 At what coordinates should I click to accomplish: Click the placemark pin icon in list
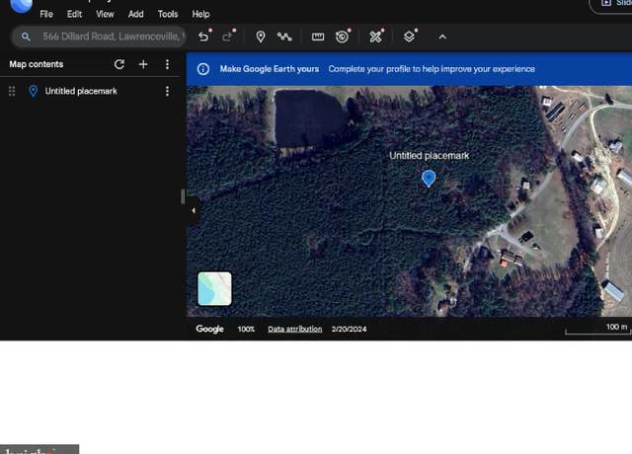click(33, 92)
